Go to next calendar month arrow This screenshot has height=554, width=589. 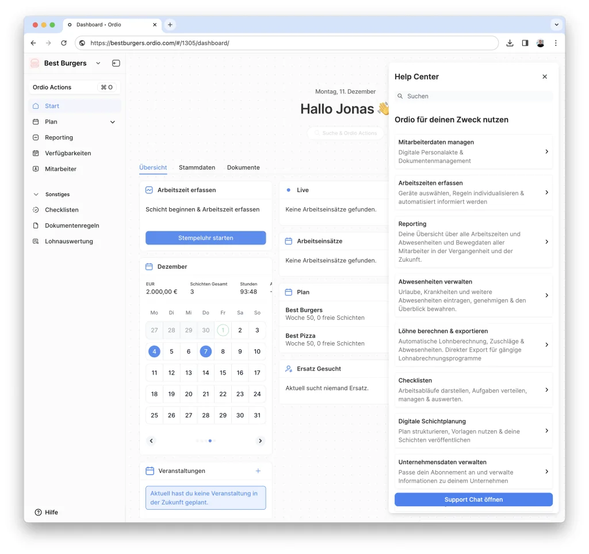[x=260, y=441]
